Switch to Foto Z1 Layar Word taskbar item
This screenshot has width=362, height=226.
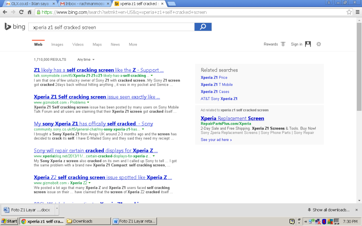[135, 221]
